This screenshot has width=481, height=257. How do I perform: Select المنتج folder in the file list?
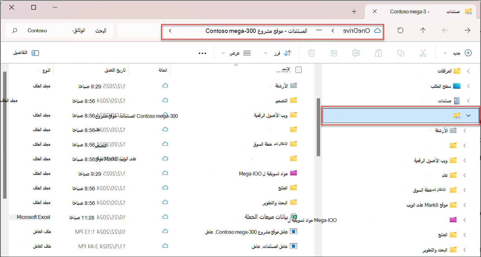pyautogui.click(x=288, y=188)
